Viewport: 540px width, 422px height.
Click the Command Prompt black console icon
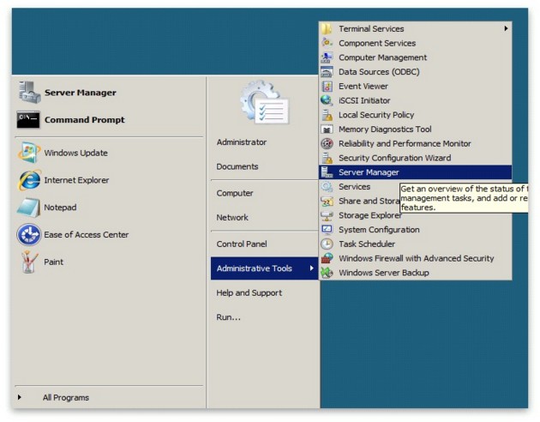(x=28, y=119)
